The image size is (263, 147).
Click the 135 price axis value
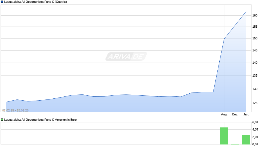(255, 75)
